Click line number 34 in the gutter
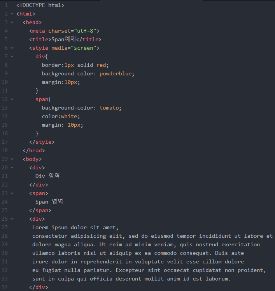Image resolution: width=275 pixels, height=291 pixels. click(x=5, y=287)
